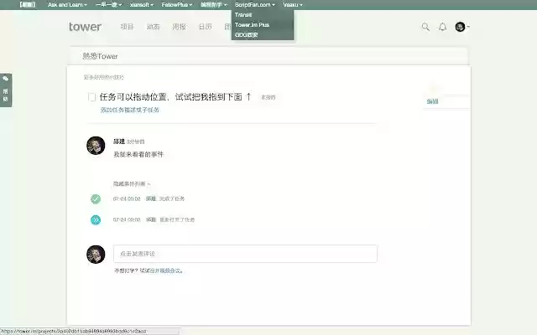Click the blue double-arrow reopen event icon
Viewport: 537px width, 335px height.
coord(96,219)
